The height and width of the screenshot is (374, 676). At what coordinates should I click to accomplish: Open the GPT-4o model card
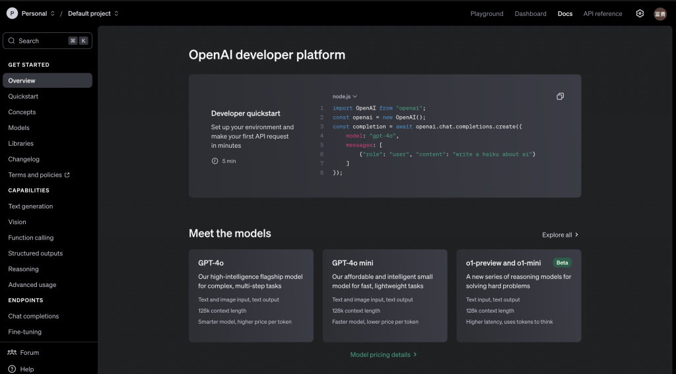(251, 296)
